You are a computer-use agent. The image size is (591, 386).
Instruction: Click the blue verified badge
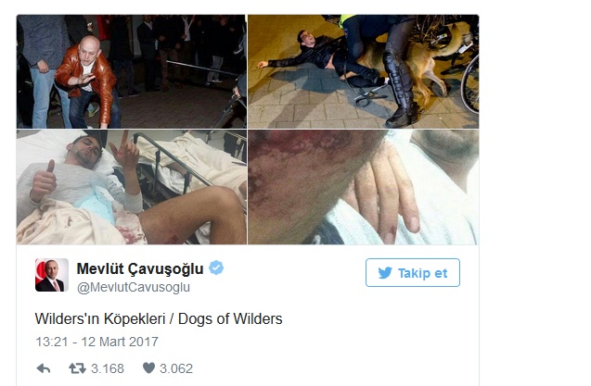(x=216, y=268)
